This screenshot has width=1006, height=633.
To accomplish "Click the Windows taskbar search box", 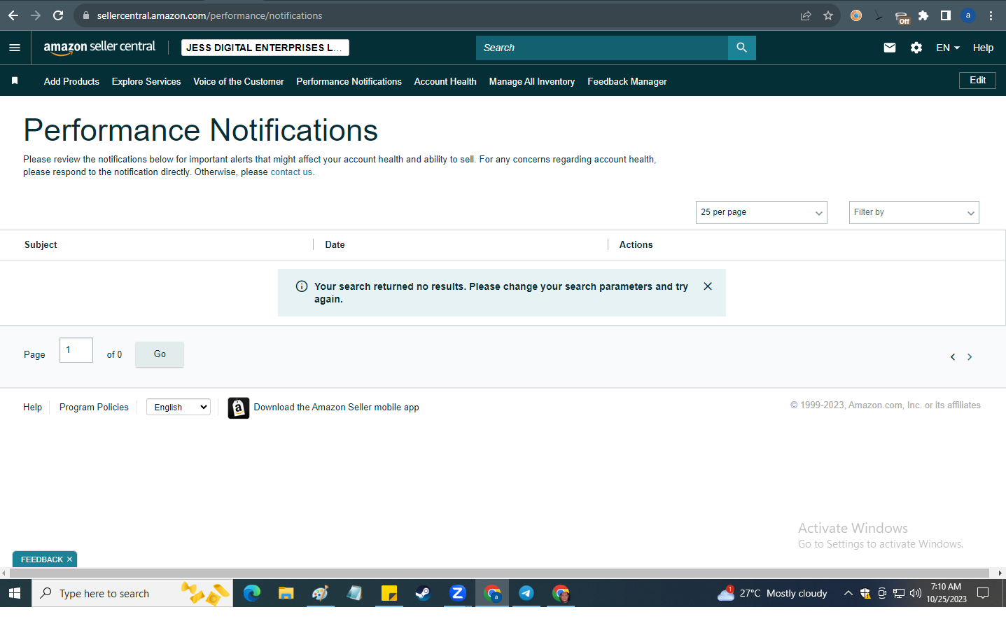I will [132, 593].
